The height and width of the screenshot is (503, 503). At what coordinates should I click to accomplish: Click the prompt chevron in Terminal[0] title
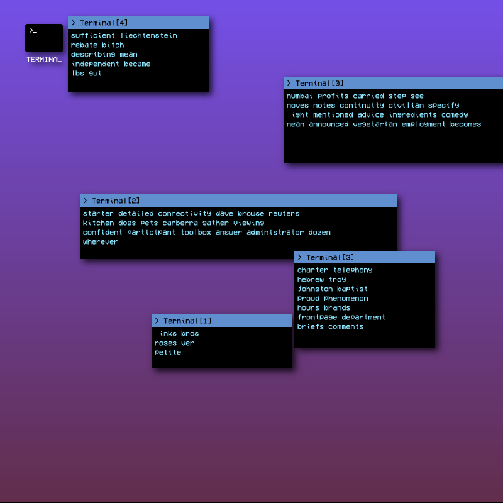coord(289,83)
